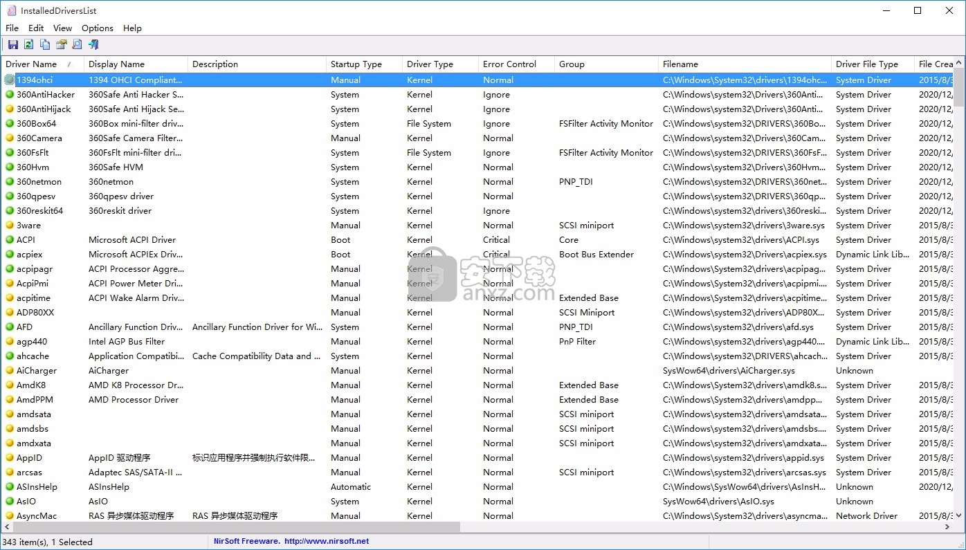Select the amdsata driver row
The width and height of the screenshot is (966, 550).
pos(477,414)
